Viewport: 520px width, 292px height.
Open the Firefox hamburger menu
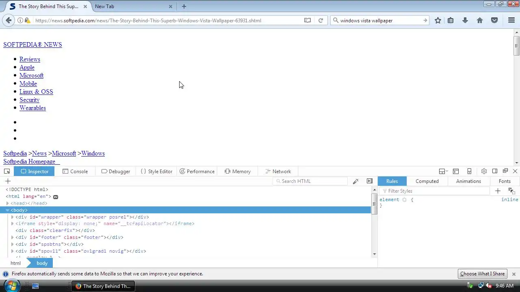[x=511, y=20]
